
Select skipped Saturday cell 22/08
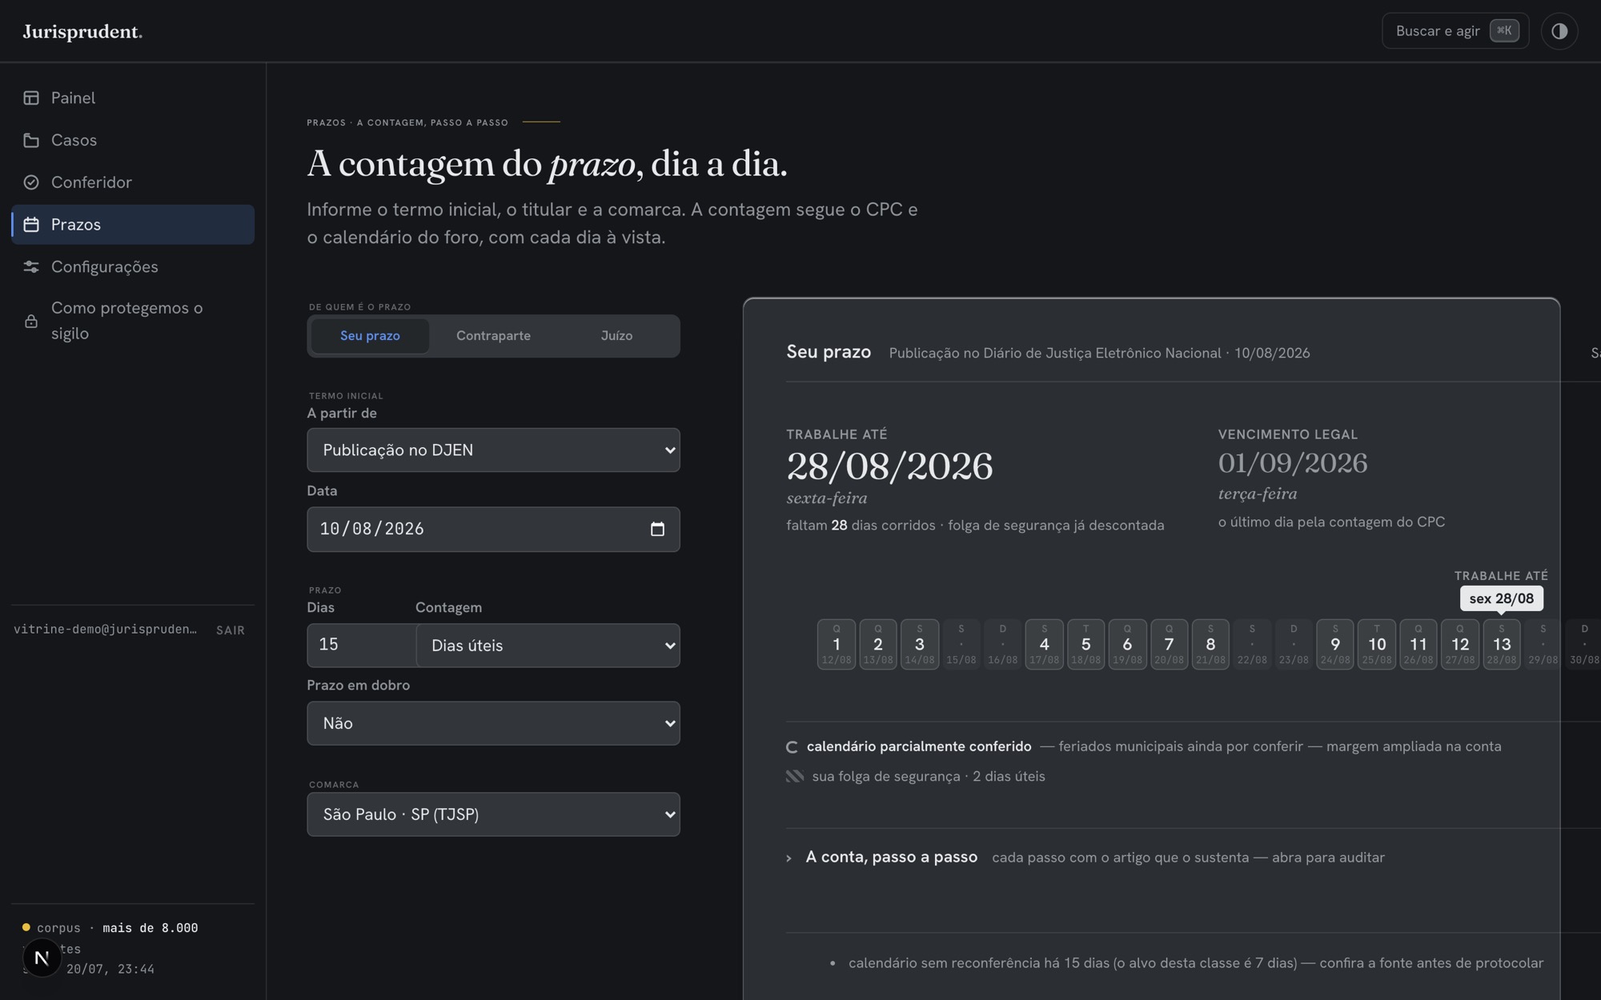coord(1252,644)
